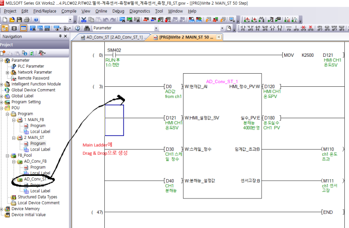Insert open contact with F5 icon

click(x=243, y=28)
